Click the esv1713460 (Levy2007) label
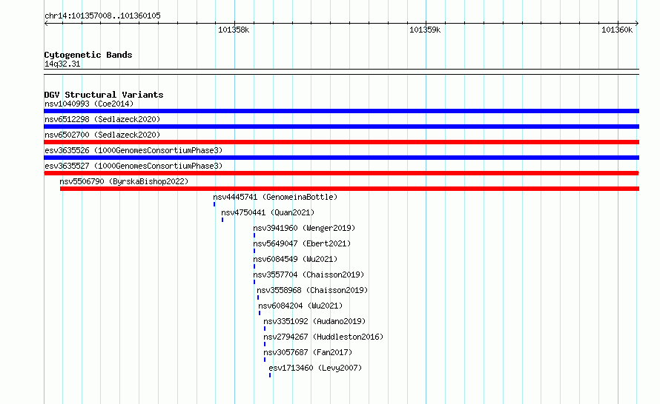Viewport: 660px width, 404px height. pos(315,368)
